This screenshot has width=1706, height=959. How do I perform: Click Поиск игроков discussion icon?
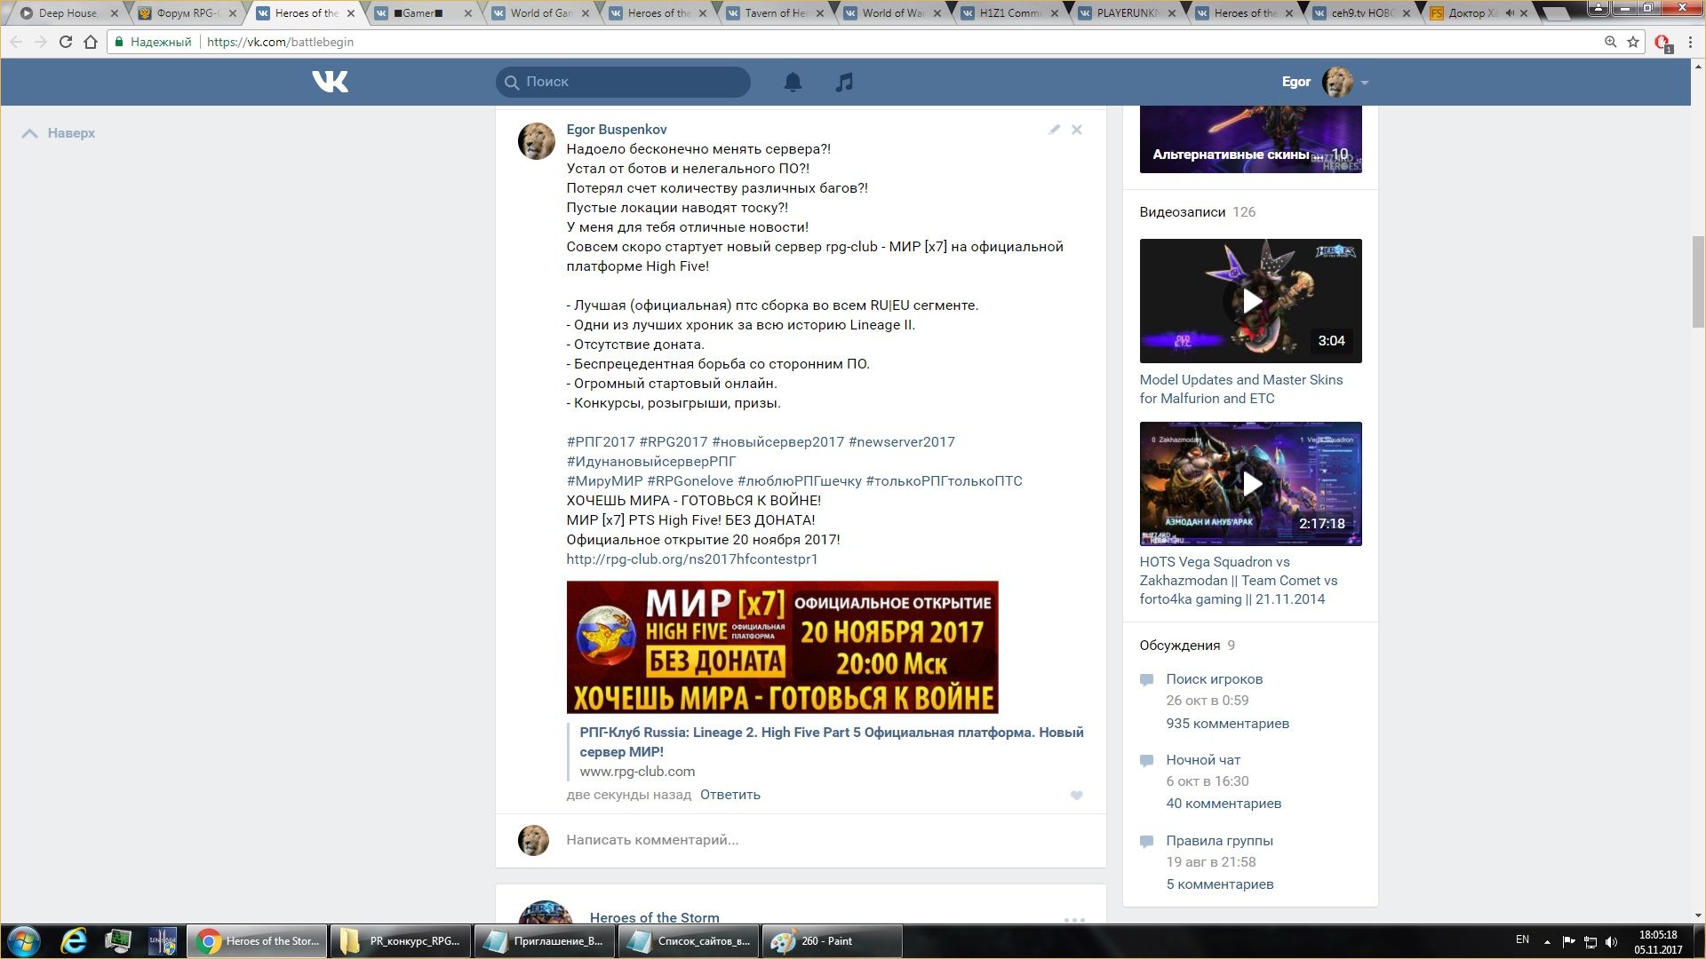pyautogui.click(x=1147, y=680)
